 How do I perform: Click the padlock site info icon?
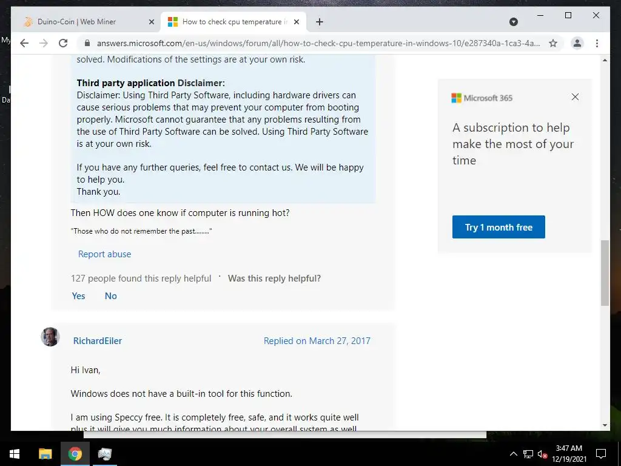point(87,43)
